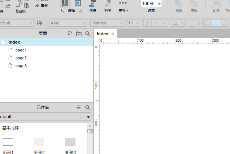230x154 pixels.
Task: Toggle Bold formatting
Action: pyautogui.click(x=147, y=23)
